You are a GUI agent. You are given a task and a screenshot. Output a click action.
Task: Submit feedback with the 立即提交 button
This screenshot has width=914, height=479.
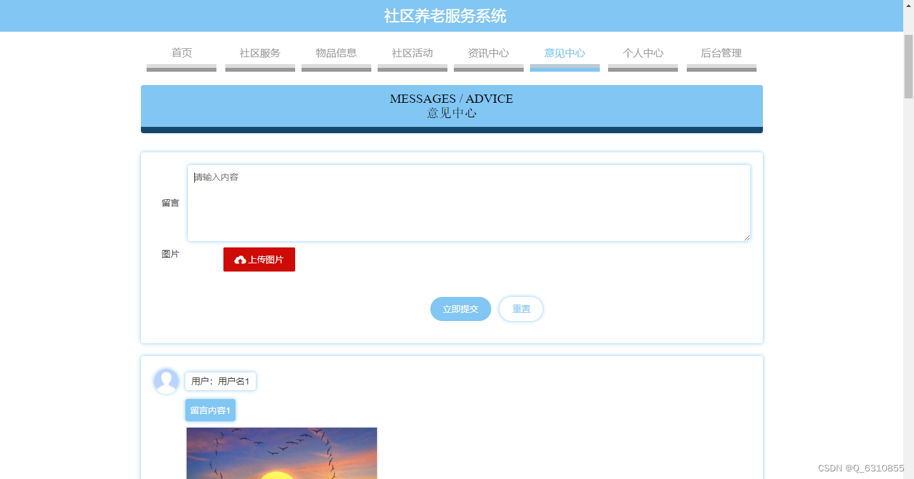click(x=460, y=309)
